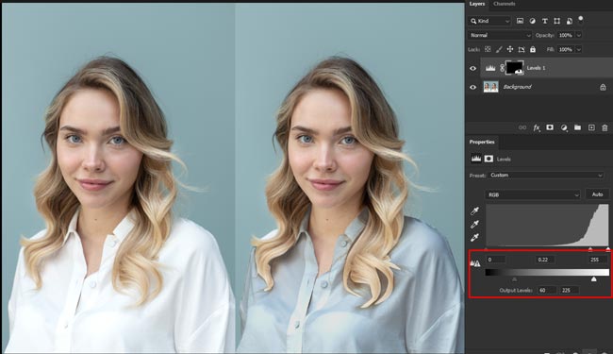
Task: Hide the Levels 1 layer
Action: [473, 68]
